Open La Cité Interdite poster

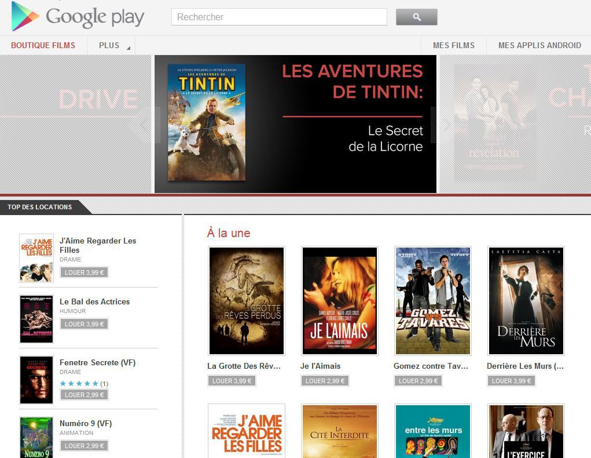pyautogui.click(x=340, y=431)
